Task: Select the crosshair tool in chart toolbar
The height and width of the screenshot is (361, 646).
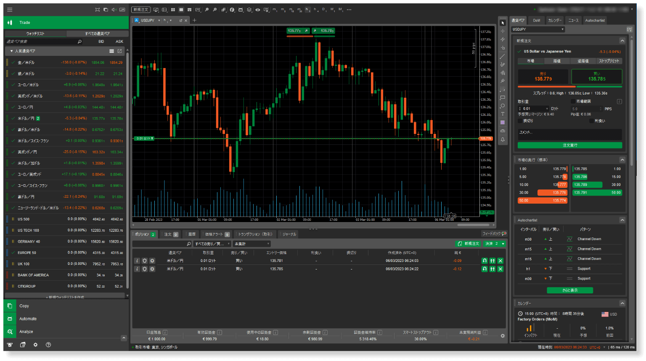Action: [503, 31]
